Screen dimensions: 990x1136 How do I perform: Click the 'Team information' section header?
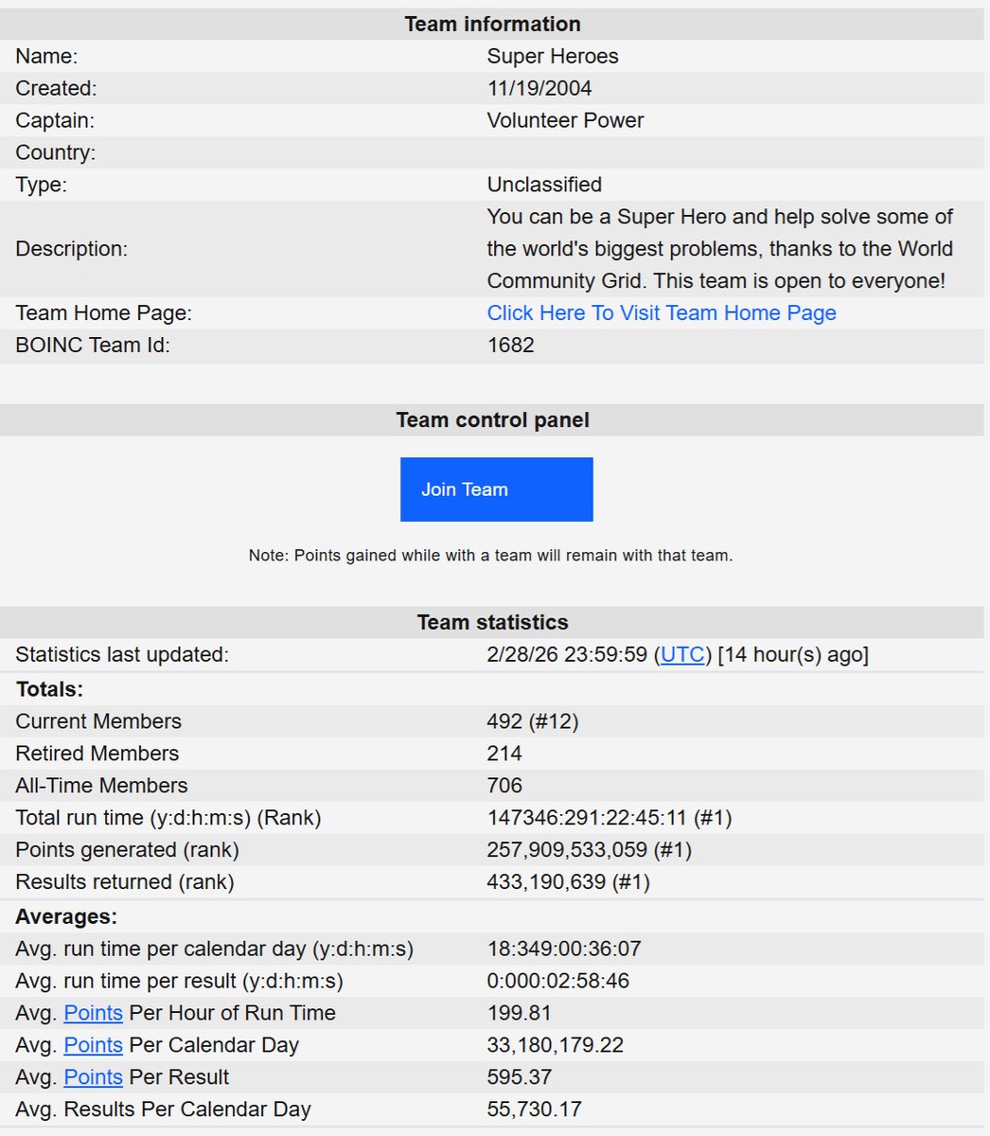click(x=492, y=24)
